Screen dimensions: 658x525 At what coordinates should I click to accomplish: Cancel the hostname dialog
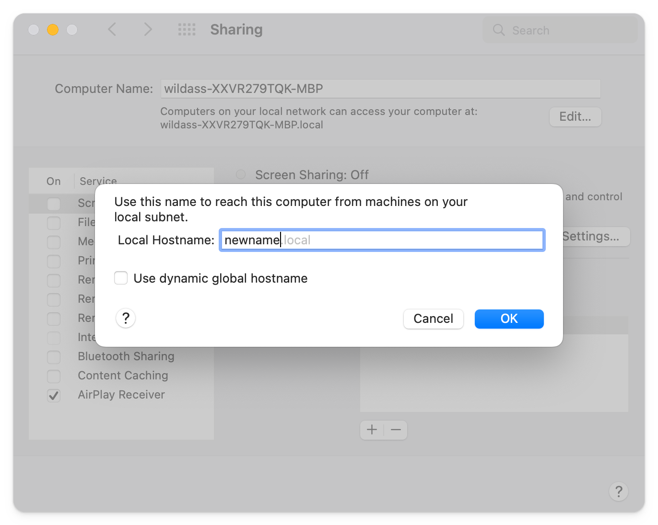(x=433, y=319)
